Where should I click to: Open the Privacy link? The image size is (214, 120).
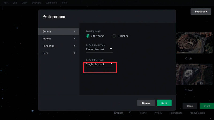coord(158,113)
